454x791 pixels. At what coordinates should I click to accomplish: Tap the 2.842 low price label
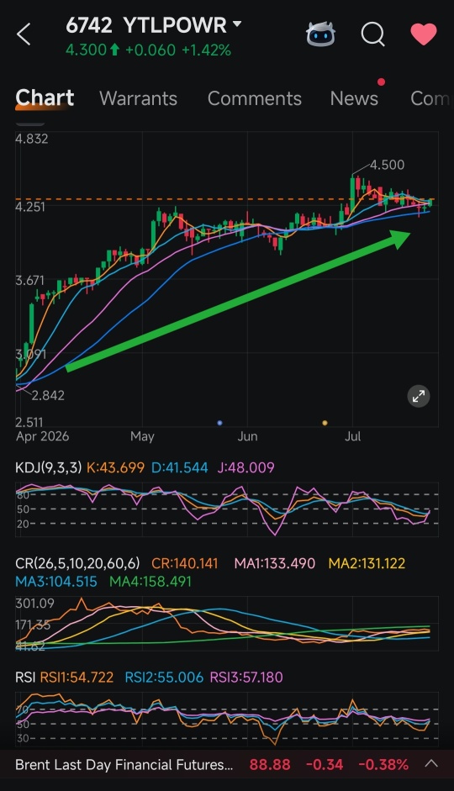[x=48, y=395]
